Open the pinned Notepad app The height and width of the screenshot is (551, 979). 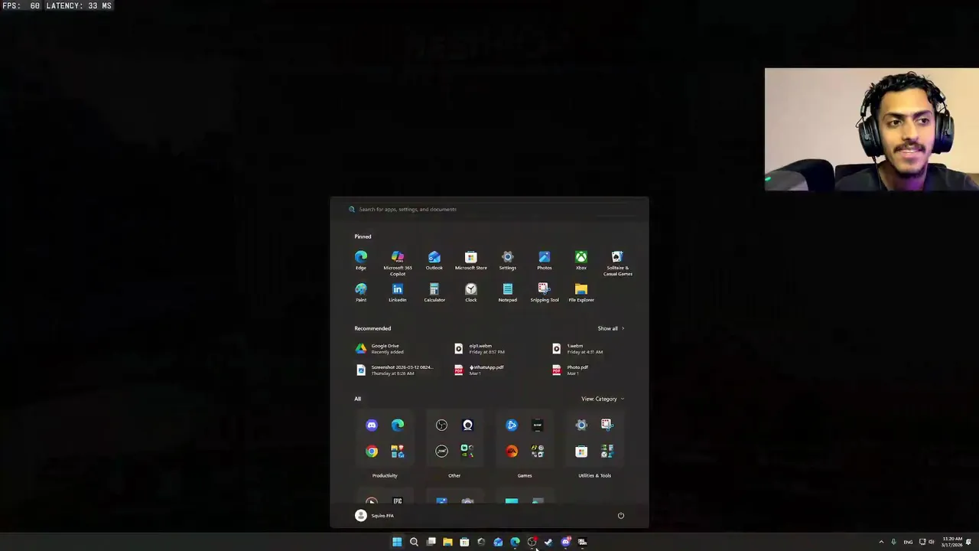pos(508,292)
